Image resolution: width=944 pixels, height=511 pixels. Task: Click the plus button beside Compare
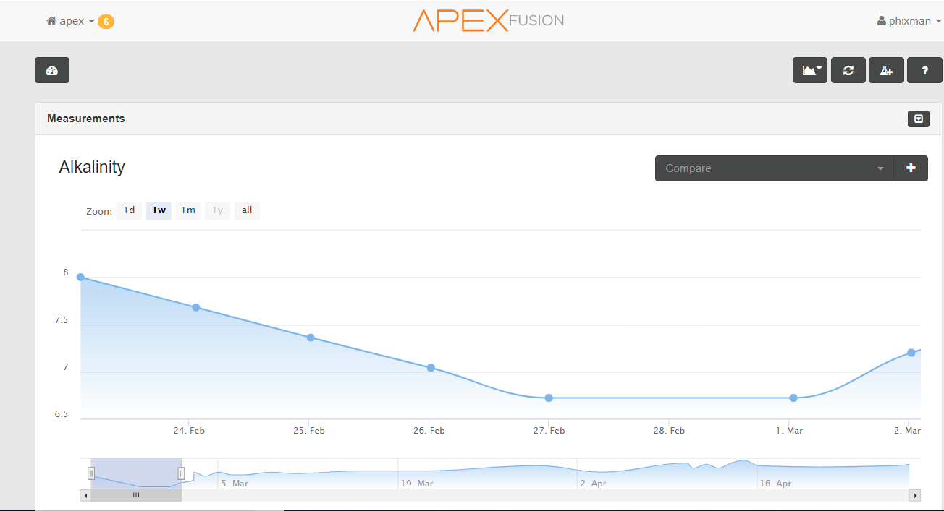pyautogui.click(x=911, y=168)
